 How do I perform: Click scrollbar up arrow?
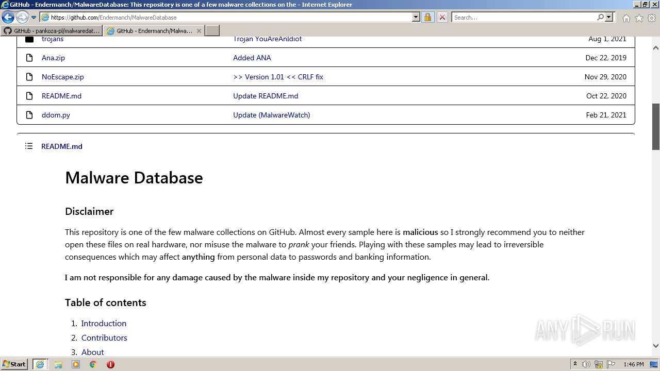pyautogui.click(x=656, y=48)
